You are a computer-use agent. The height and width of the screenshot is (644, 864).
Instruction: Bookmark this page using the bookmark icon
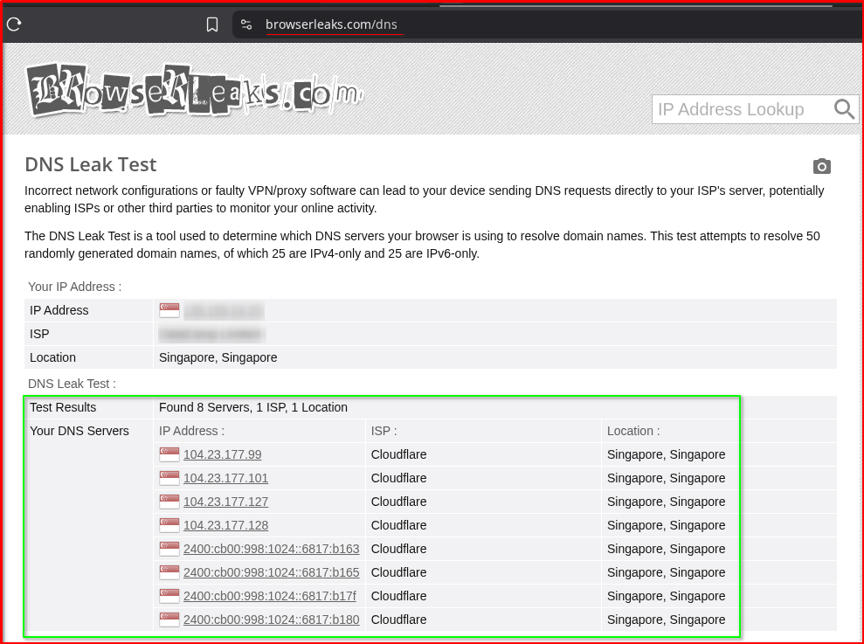pos(212,24)
